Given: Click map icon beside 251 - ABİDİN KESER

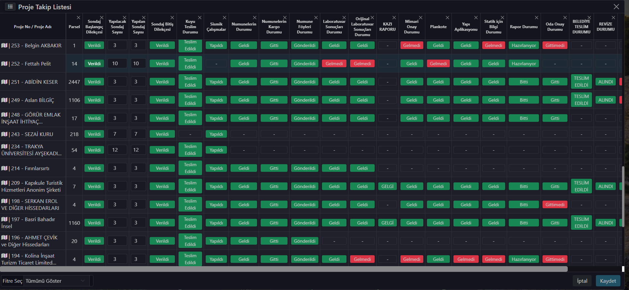Looking at the screenshot, I should click(x=4, y=82).
